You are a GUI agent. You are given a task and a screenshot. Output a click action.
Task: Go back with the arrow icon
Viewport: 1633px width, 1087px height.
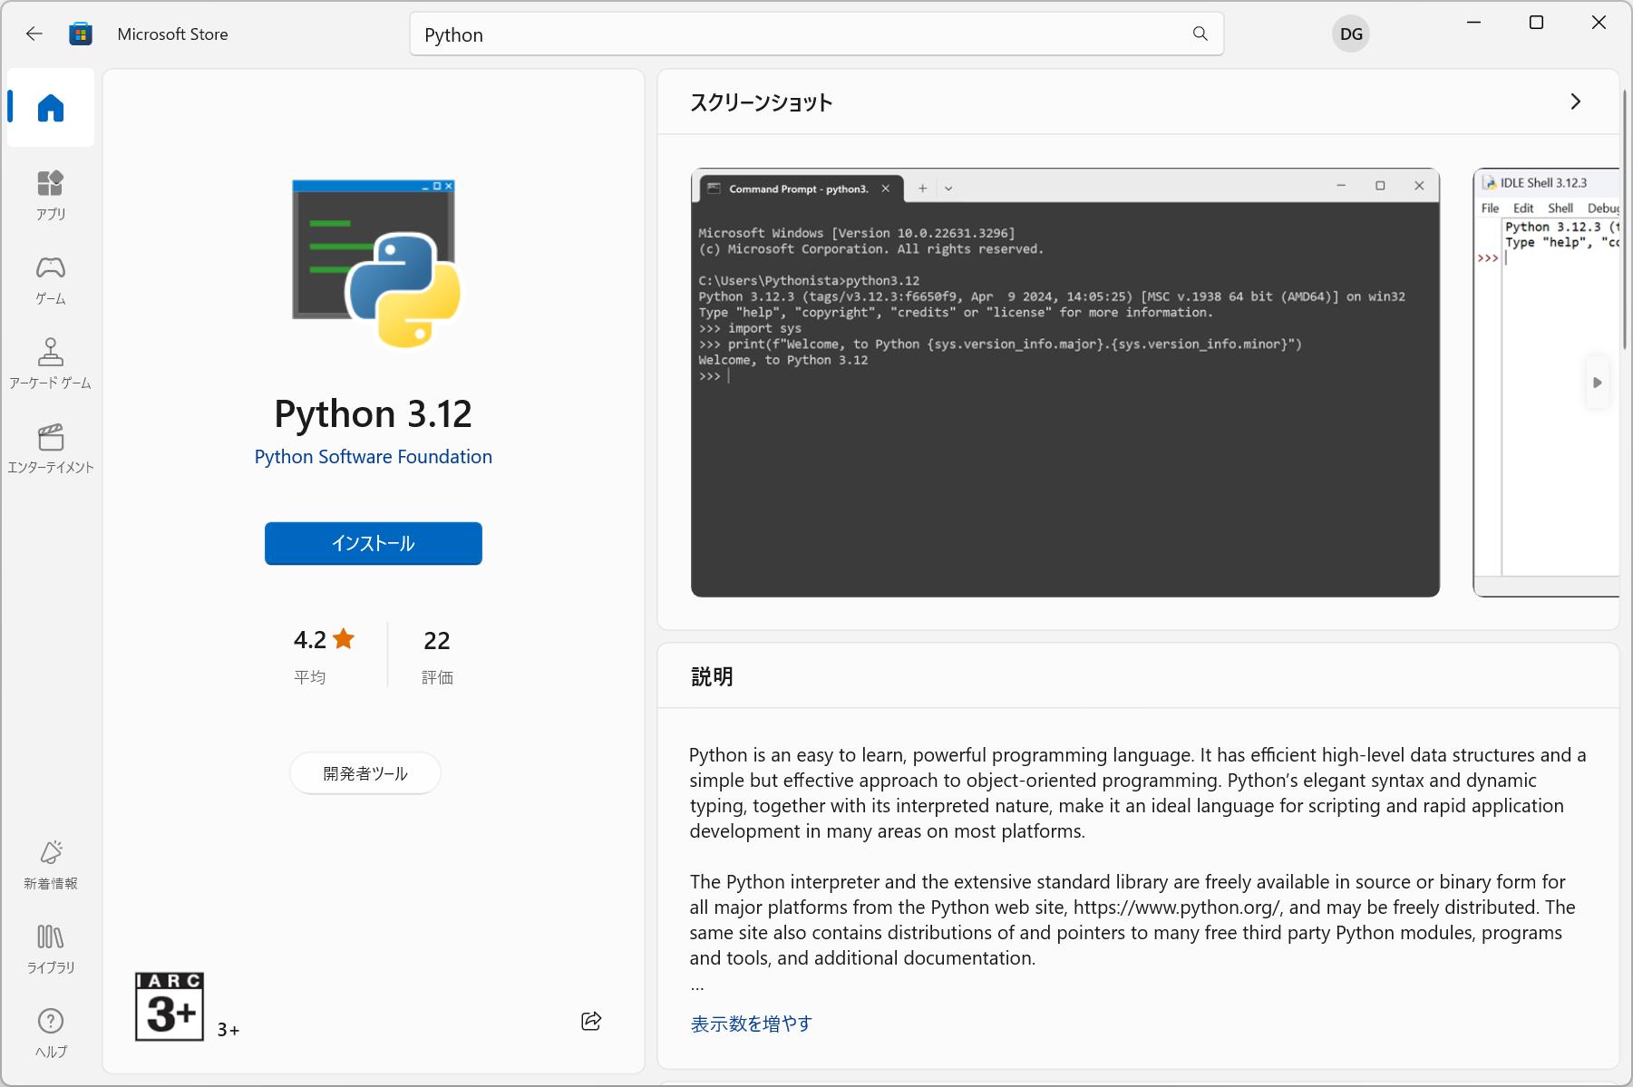(x=34, y=34)
